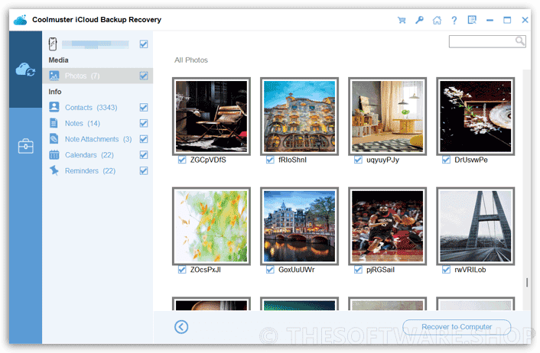The image size is (540, 353).
Task: Uncheck the ZOcsPxJI photo checkbox
Action: 182,270
